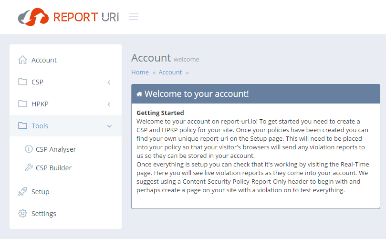Click the paragraph beginning 'Once everything is setup'

point(253,177)
